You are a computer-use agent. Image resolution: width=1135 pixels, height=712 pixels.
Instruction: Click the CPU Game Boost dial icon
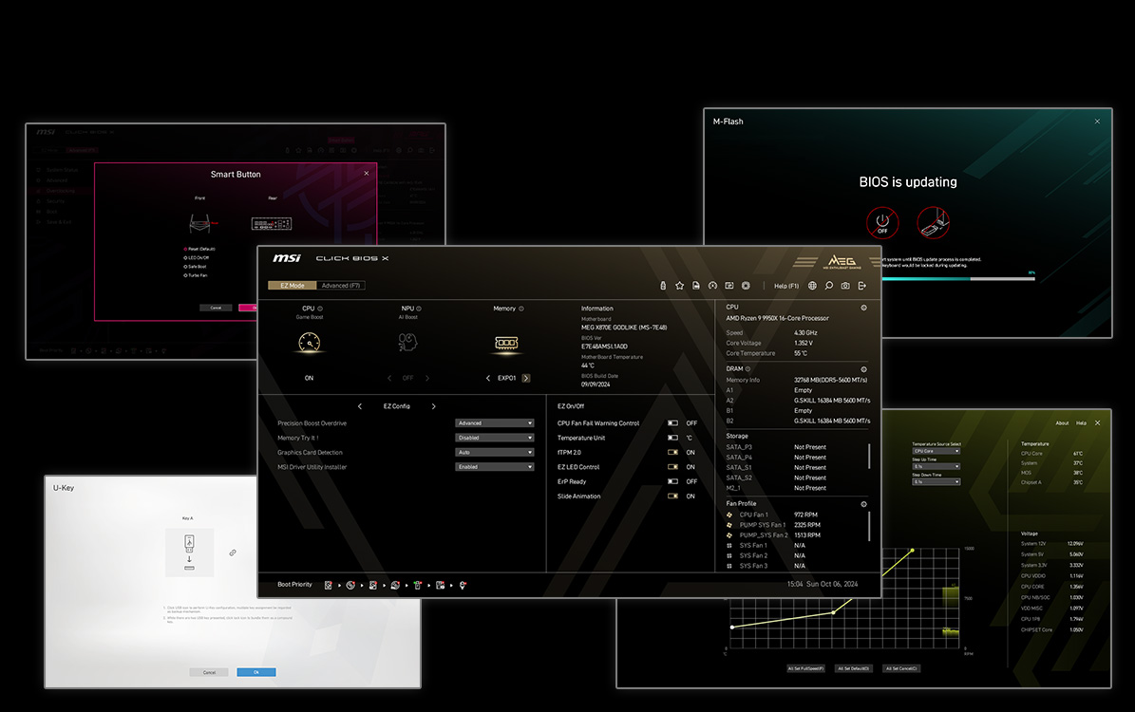[x=311, y=342]
